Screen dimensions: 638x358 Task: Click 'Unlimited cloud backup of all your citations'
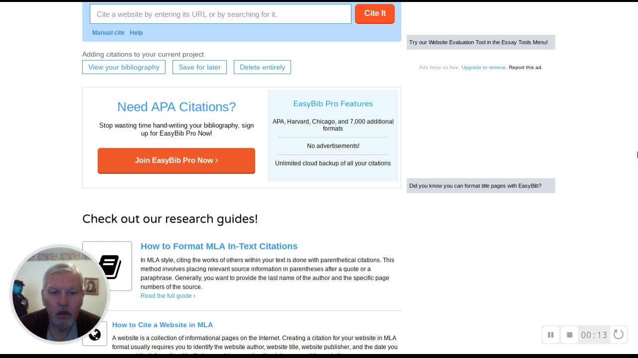click(x=333, y=163)
